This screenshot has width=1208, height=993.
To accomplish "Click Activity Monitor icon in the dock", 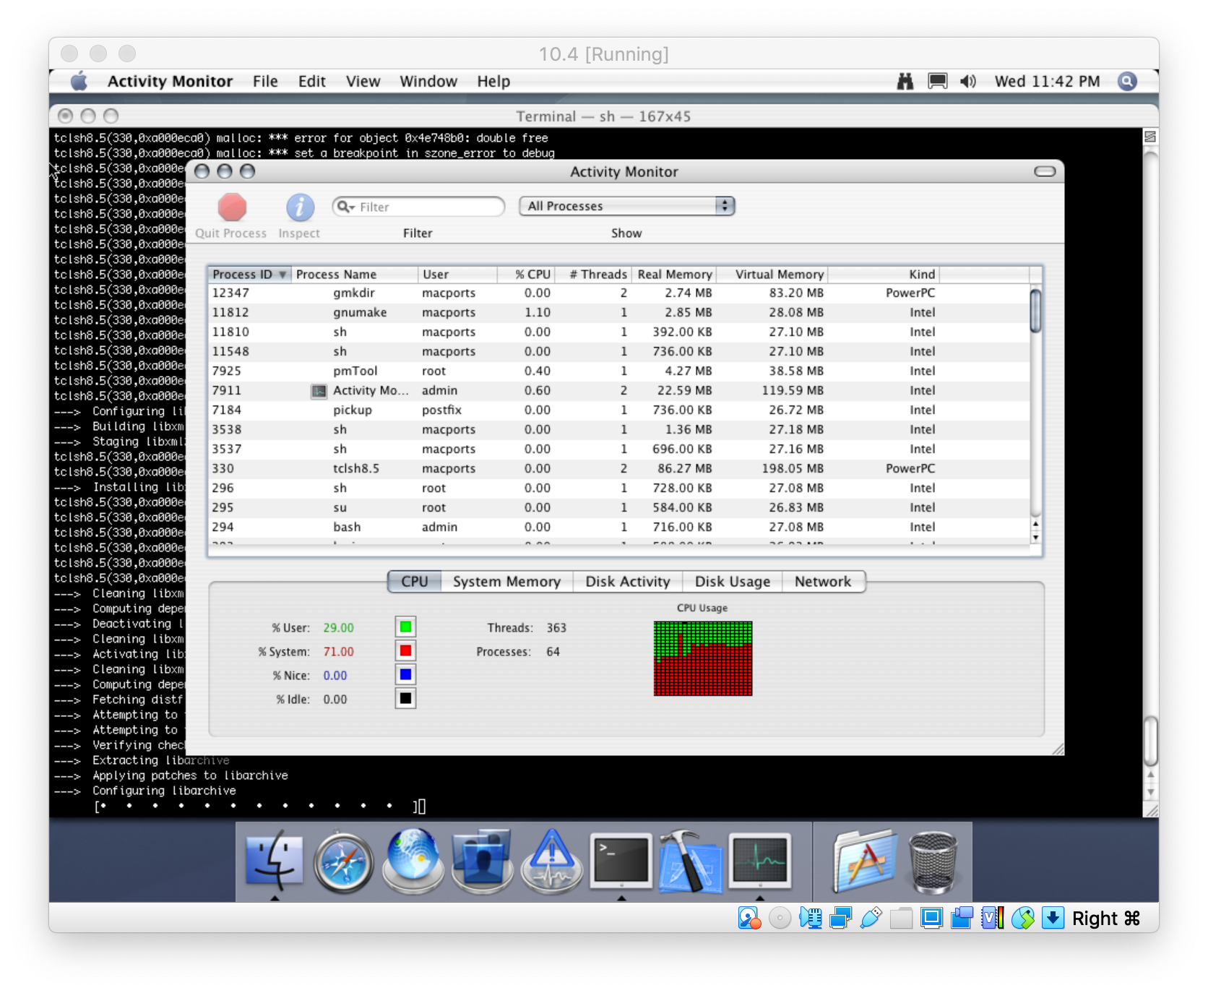I will [760, 860].
